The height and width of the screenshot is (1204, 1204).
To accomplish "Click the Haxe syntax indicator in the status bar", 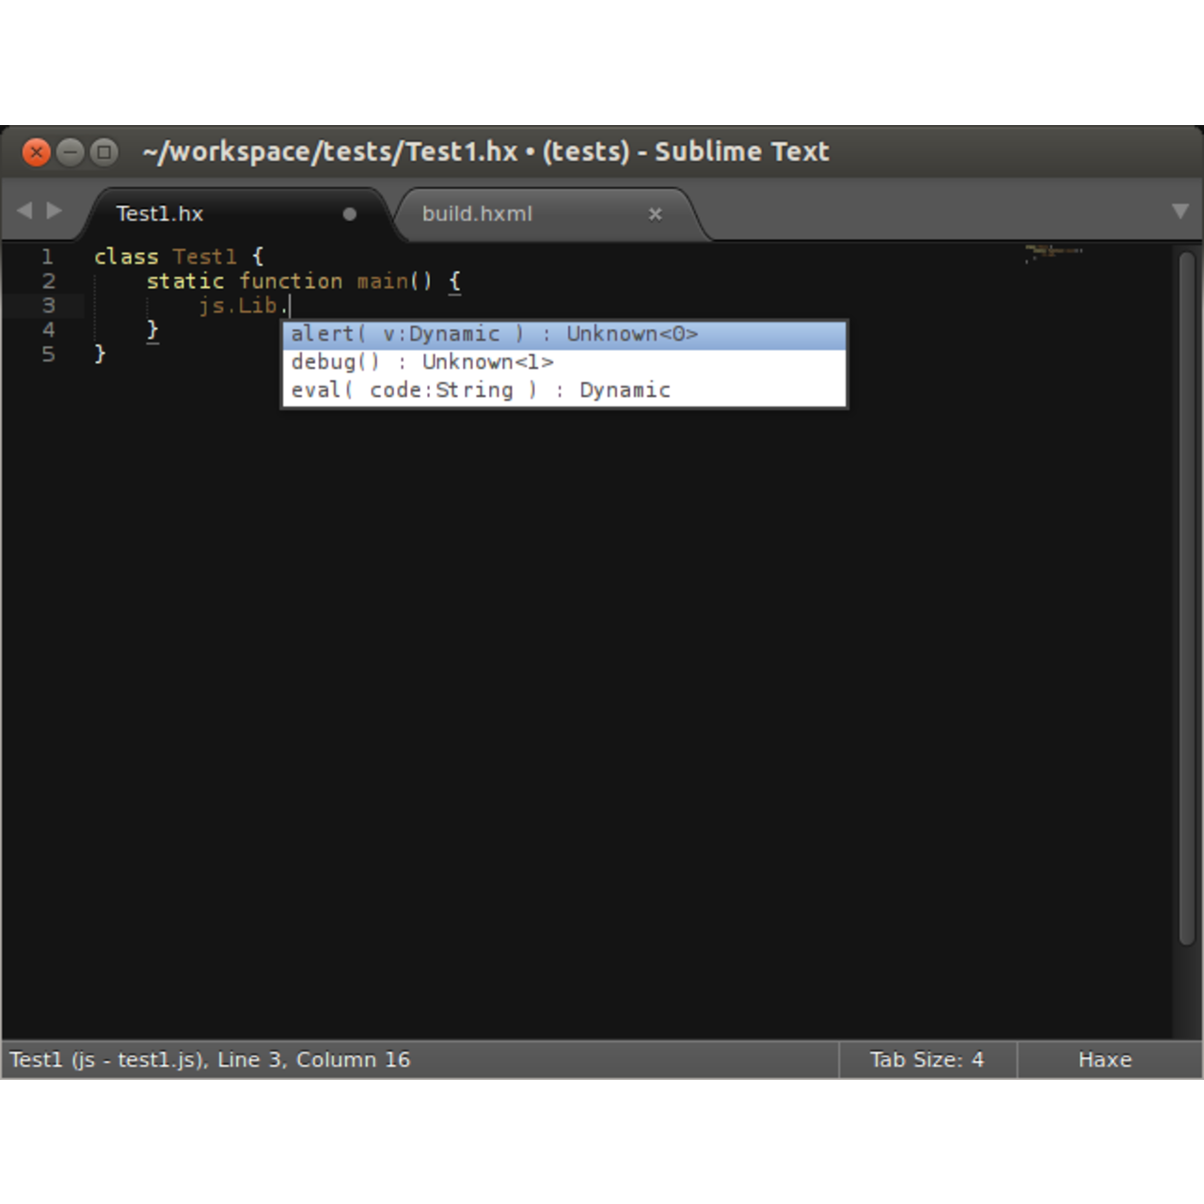I will tap(1104, 1059).
